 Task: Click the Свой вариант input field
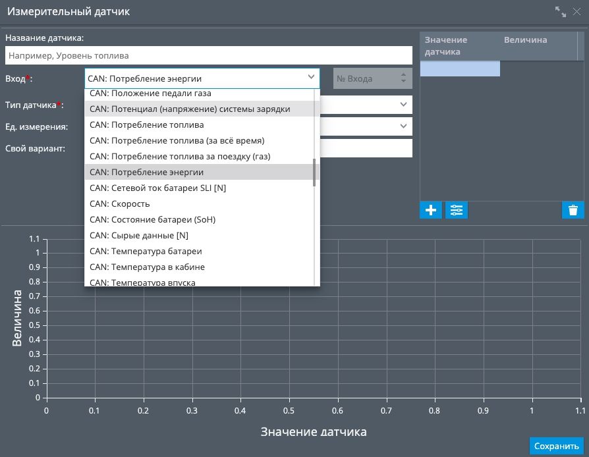[366, 148]
